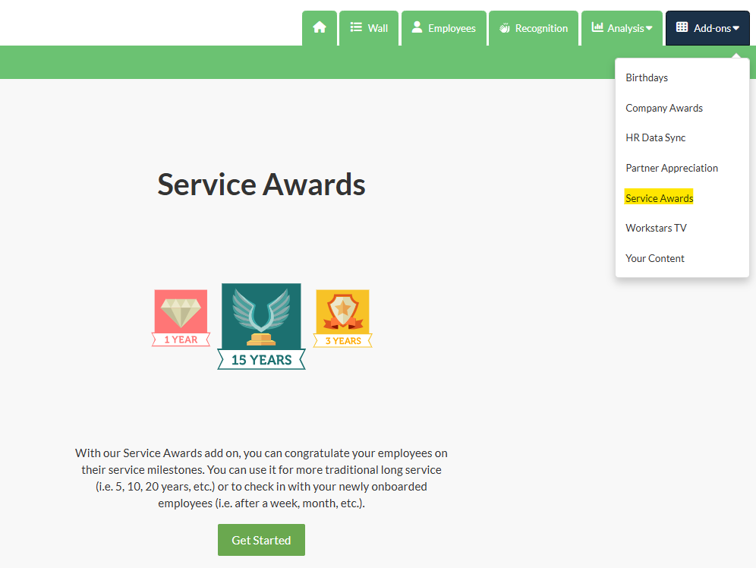756x568 pixels.
Task: Click the 3 Years shield star badge
Action: point(342,318)
